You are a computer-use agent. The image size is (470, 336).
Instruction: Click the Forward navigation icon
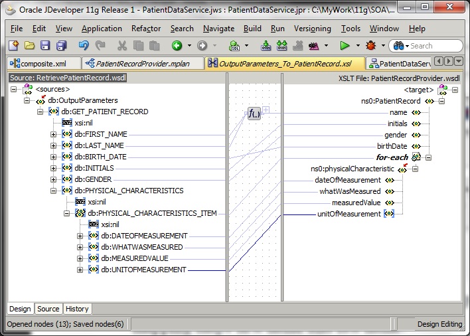point(202,46)
